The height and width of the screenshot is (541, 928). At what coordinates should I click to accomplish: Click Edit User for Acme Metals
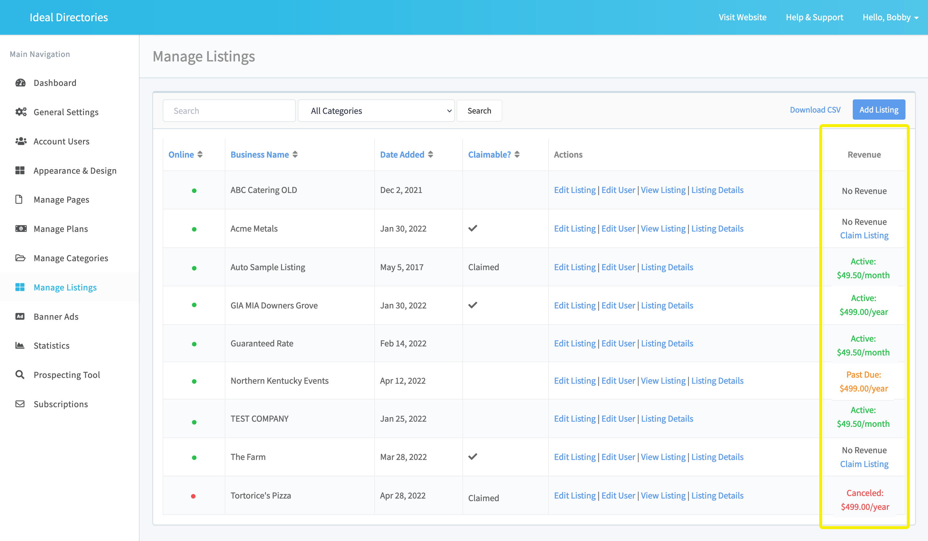[618, 229]
